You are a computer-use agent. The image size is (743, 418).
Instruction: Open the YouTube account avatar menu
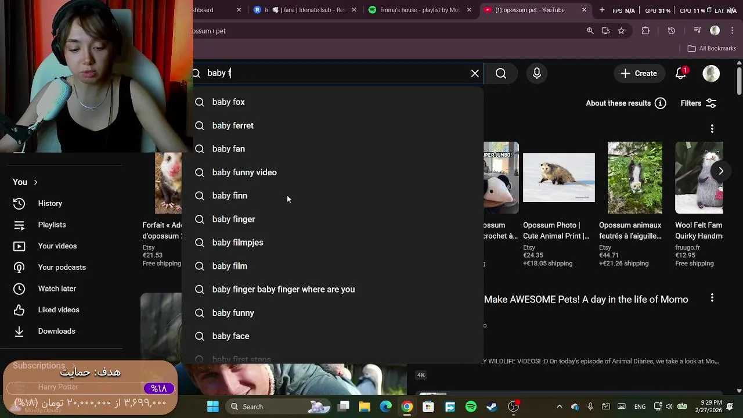[711, 73]
